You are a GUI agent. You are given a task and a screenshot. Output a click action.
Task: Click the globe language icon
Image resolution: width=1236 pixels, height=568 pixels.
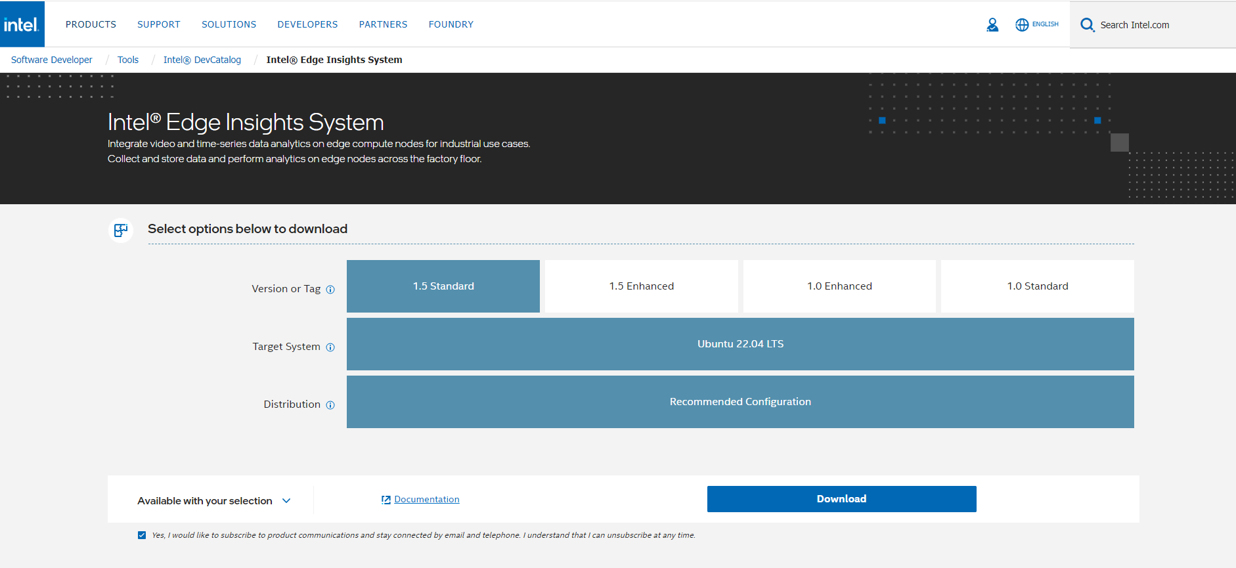[x=1022, y=25]
